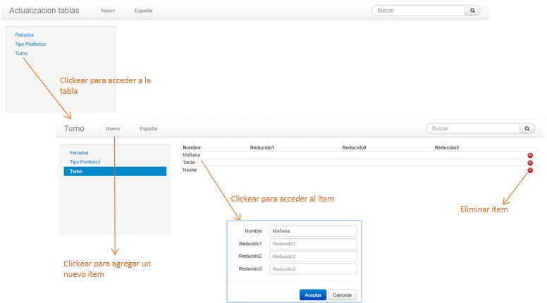Click the magnifier icon in the top Actualizacion tablas bar
The width and height of the screenshot is (547, 303).
[473, 11]
